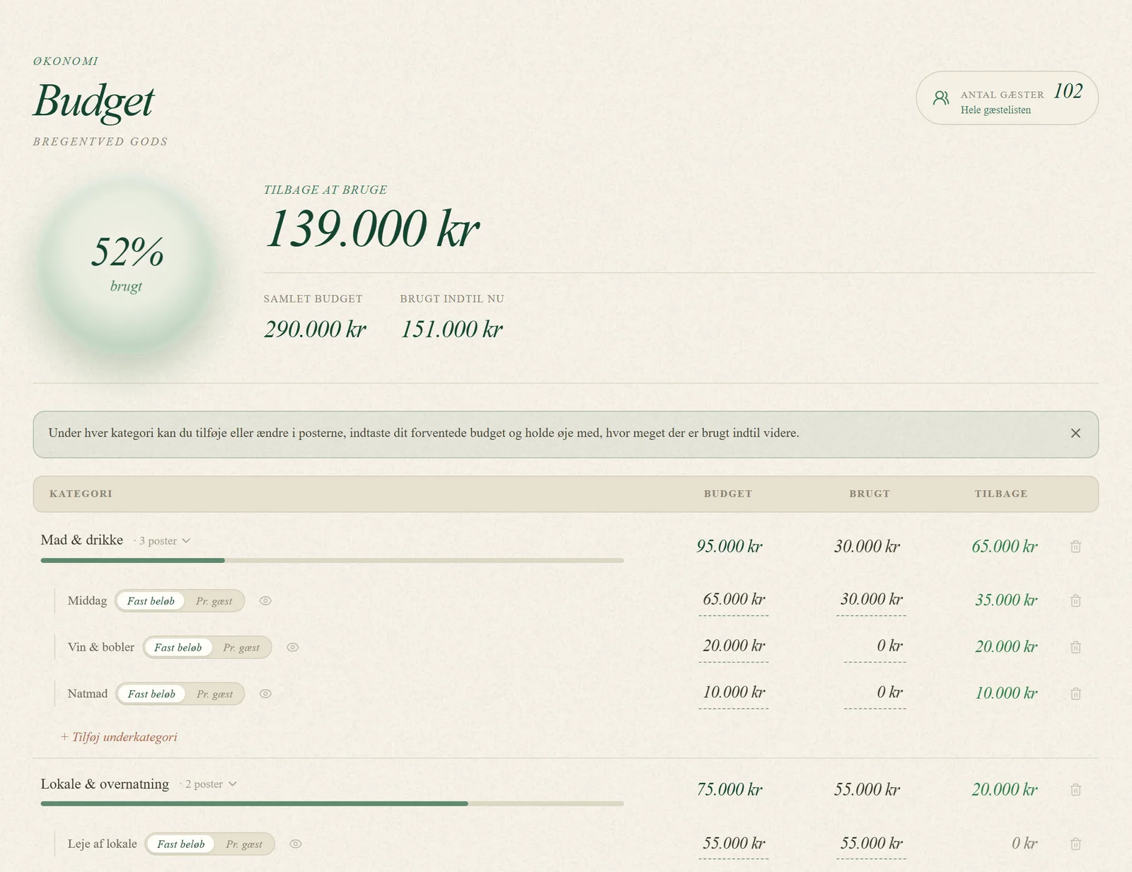Toggle visibility eye for Leje af lokale

tap(296, 844)
